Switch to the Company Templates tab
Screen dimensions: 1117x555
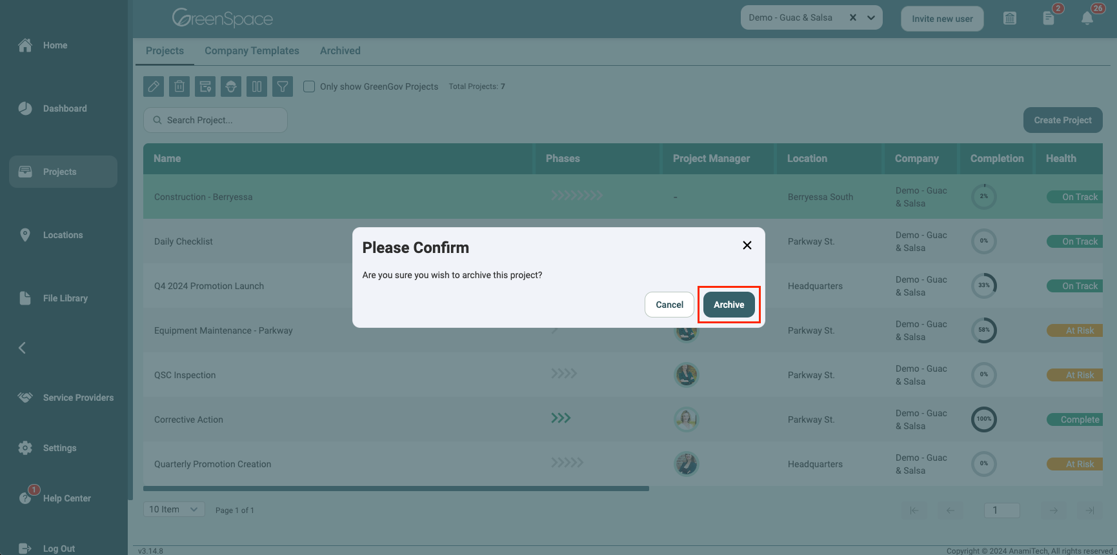tap(252, 51)
